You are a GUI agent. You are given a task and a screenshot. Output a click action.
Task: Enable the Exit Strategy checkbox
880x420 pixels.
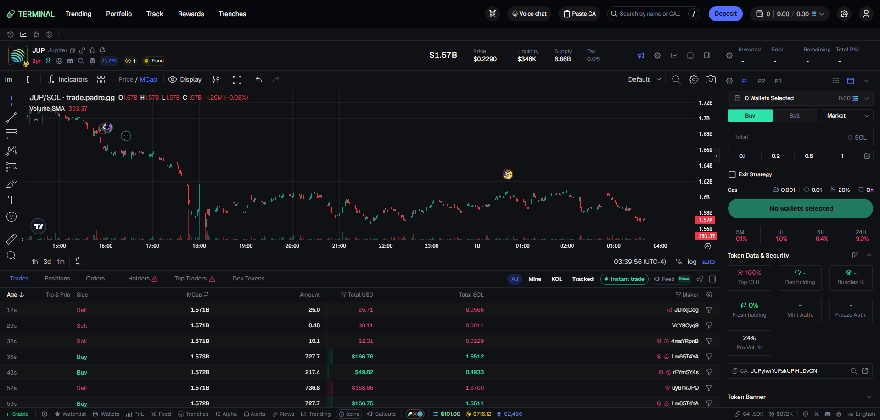pos(732,174)
